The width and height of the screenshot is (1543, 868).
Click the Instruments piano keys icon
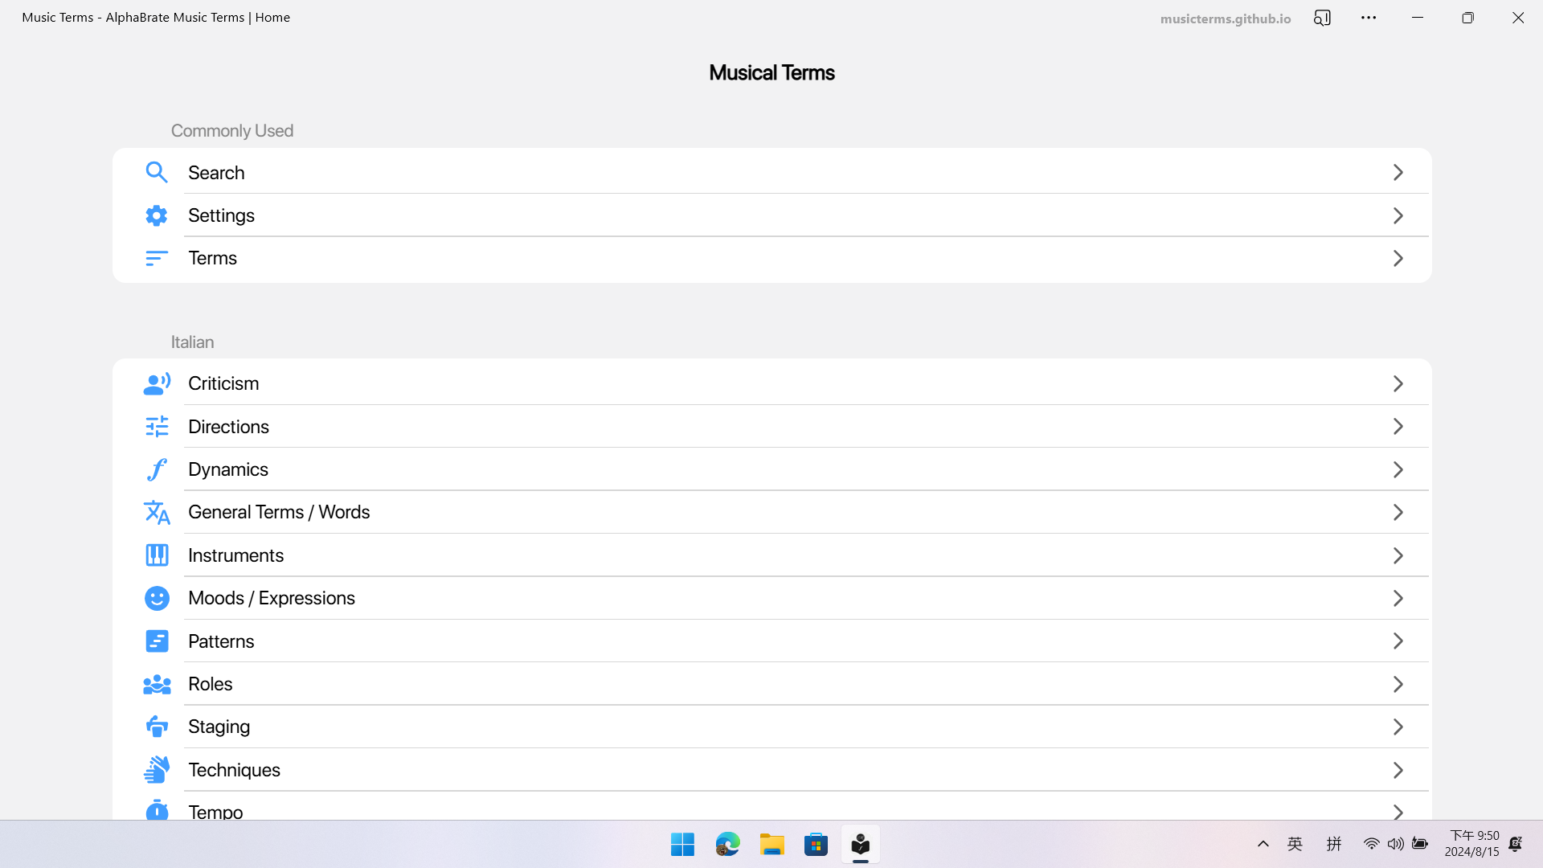pos(157,555)
